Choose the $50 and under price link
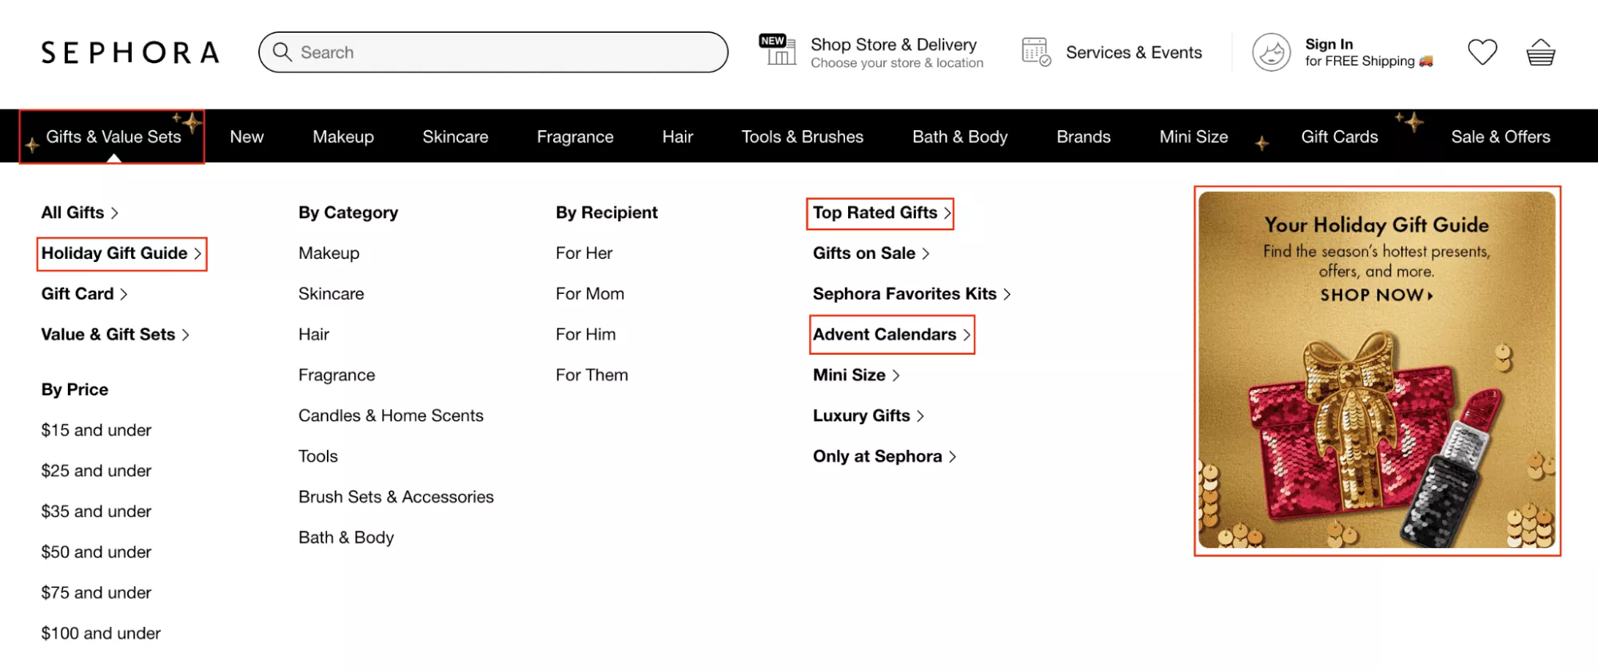The image size is (1598, 671). (x=96, y=552)
